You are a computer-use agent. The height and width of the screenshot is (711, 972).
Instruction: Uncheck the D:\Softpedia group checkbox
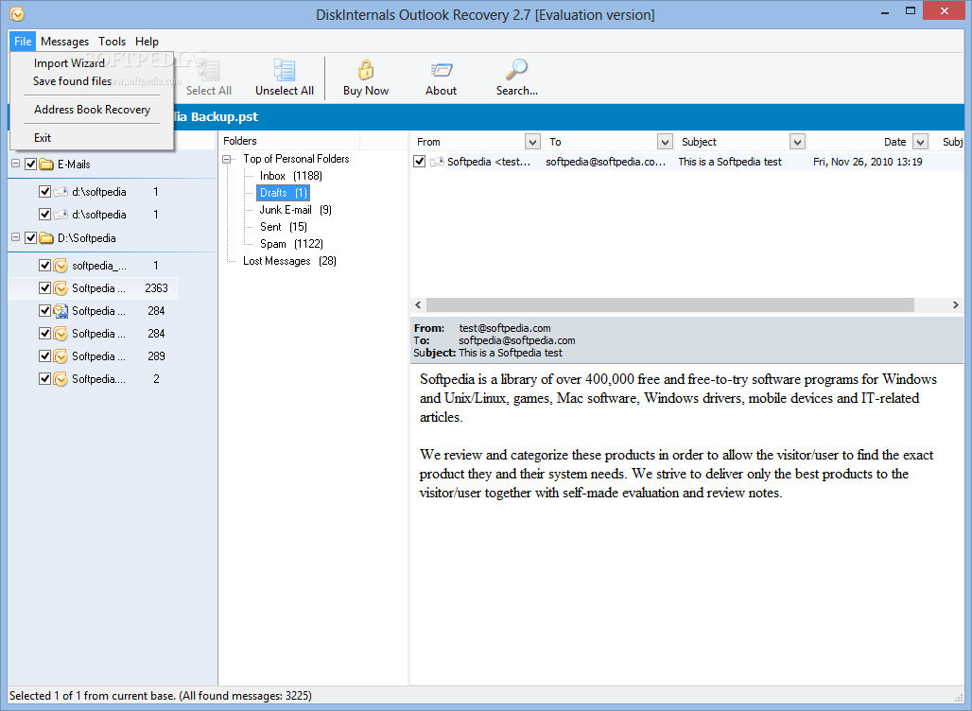(x=30, y=238)
